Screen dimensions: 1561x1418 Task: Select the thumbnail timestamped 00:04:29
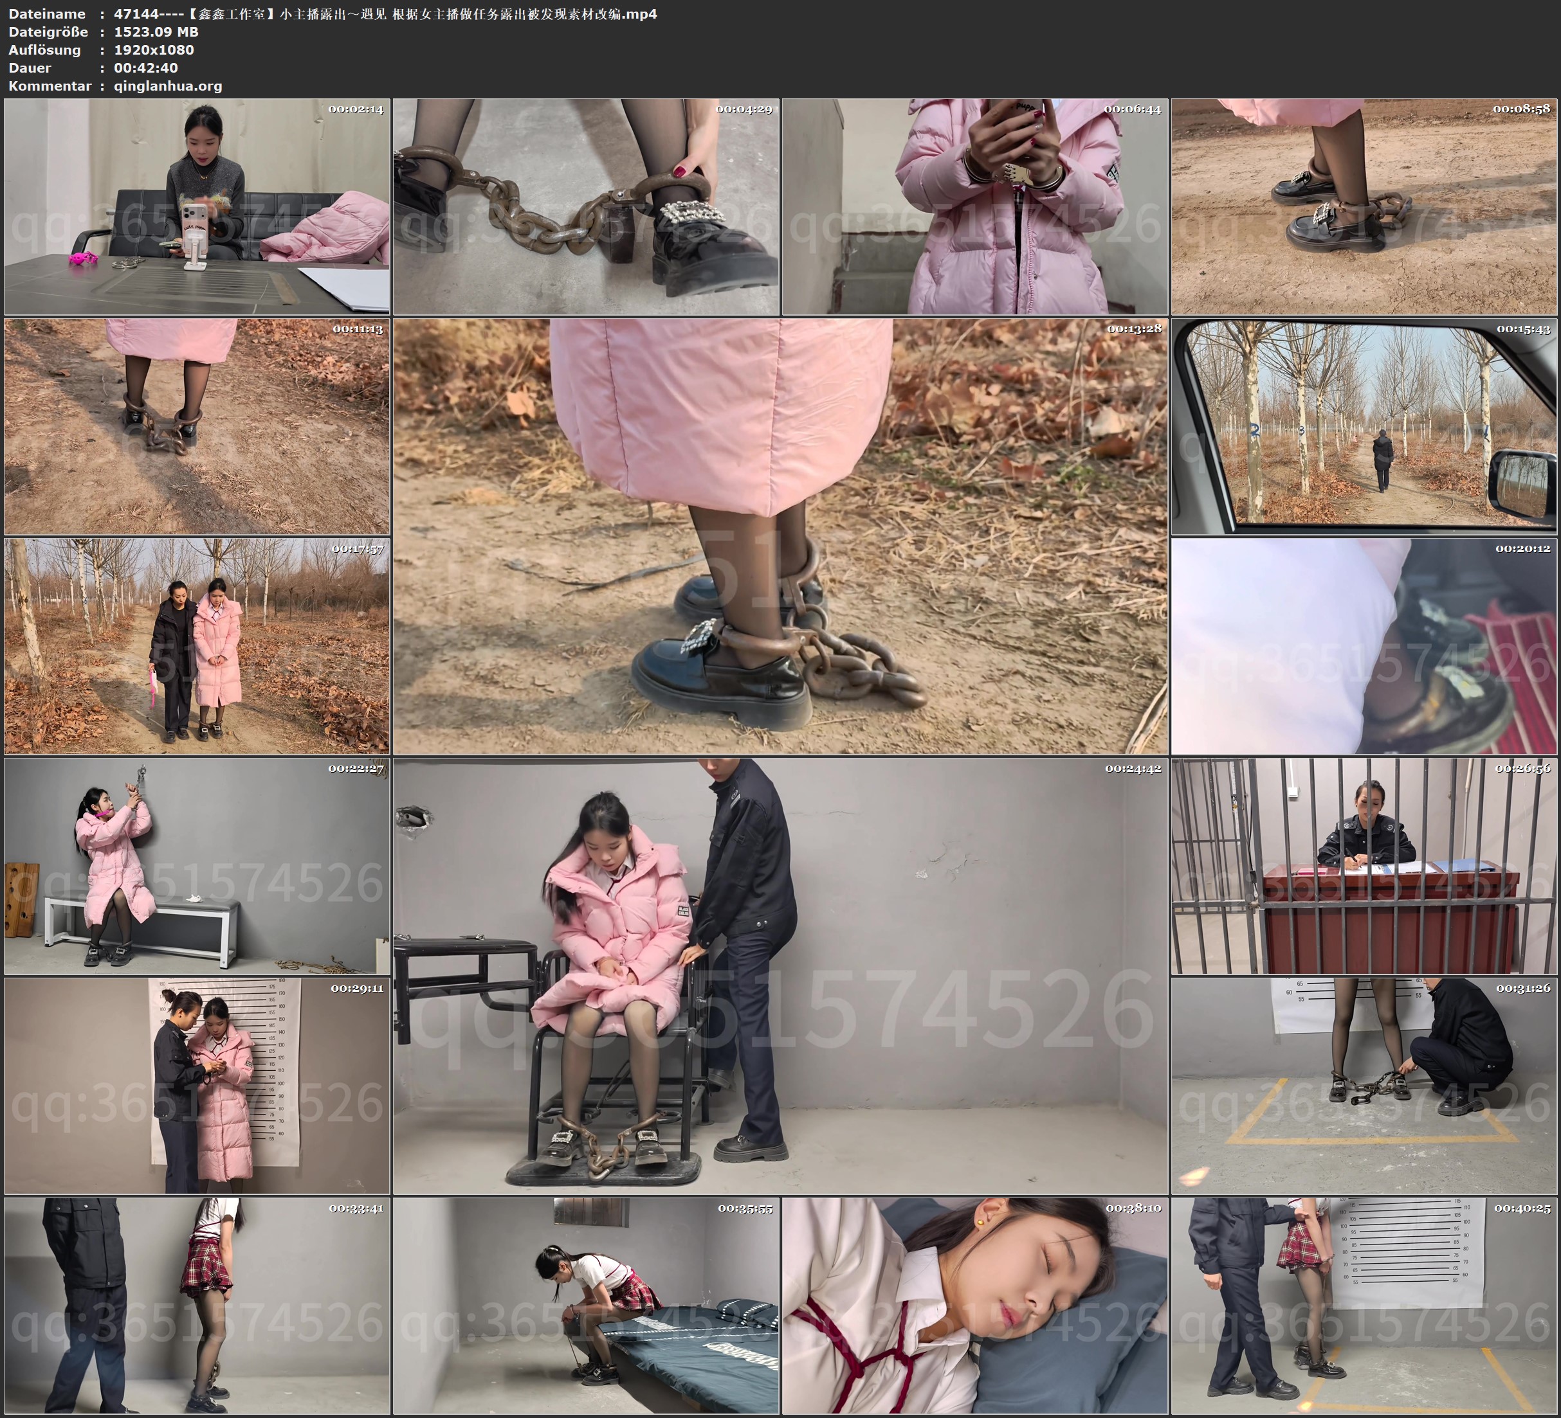[586, 207]
